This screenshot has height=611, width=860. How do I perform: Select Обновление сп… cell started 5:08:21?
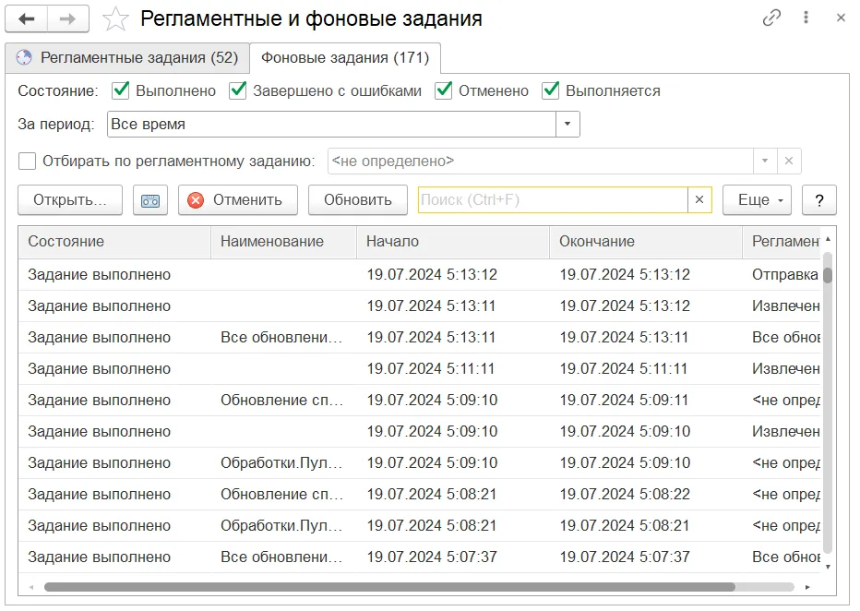pyautogui.click(x=282, y=495)
